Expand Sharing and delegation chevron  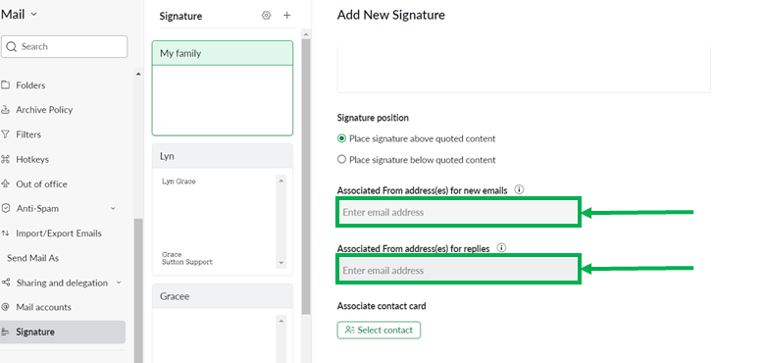119,283
